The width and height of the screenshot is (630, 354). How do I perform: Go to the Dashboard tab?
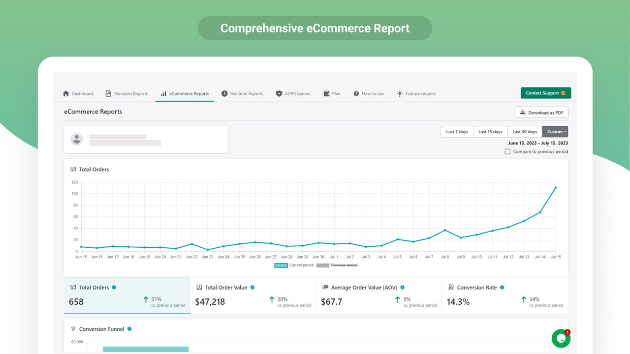point(78,93)
